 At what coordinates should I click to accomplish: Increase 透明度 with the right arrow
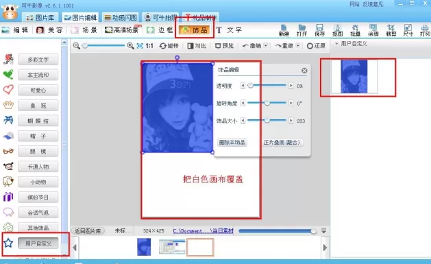coord(291,86)
